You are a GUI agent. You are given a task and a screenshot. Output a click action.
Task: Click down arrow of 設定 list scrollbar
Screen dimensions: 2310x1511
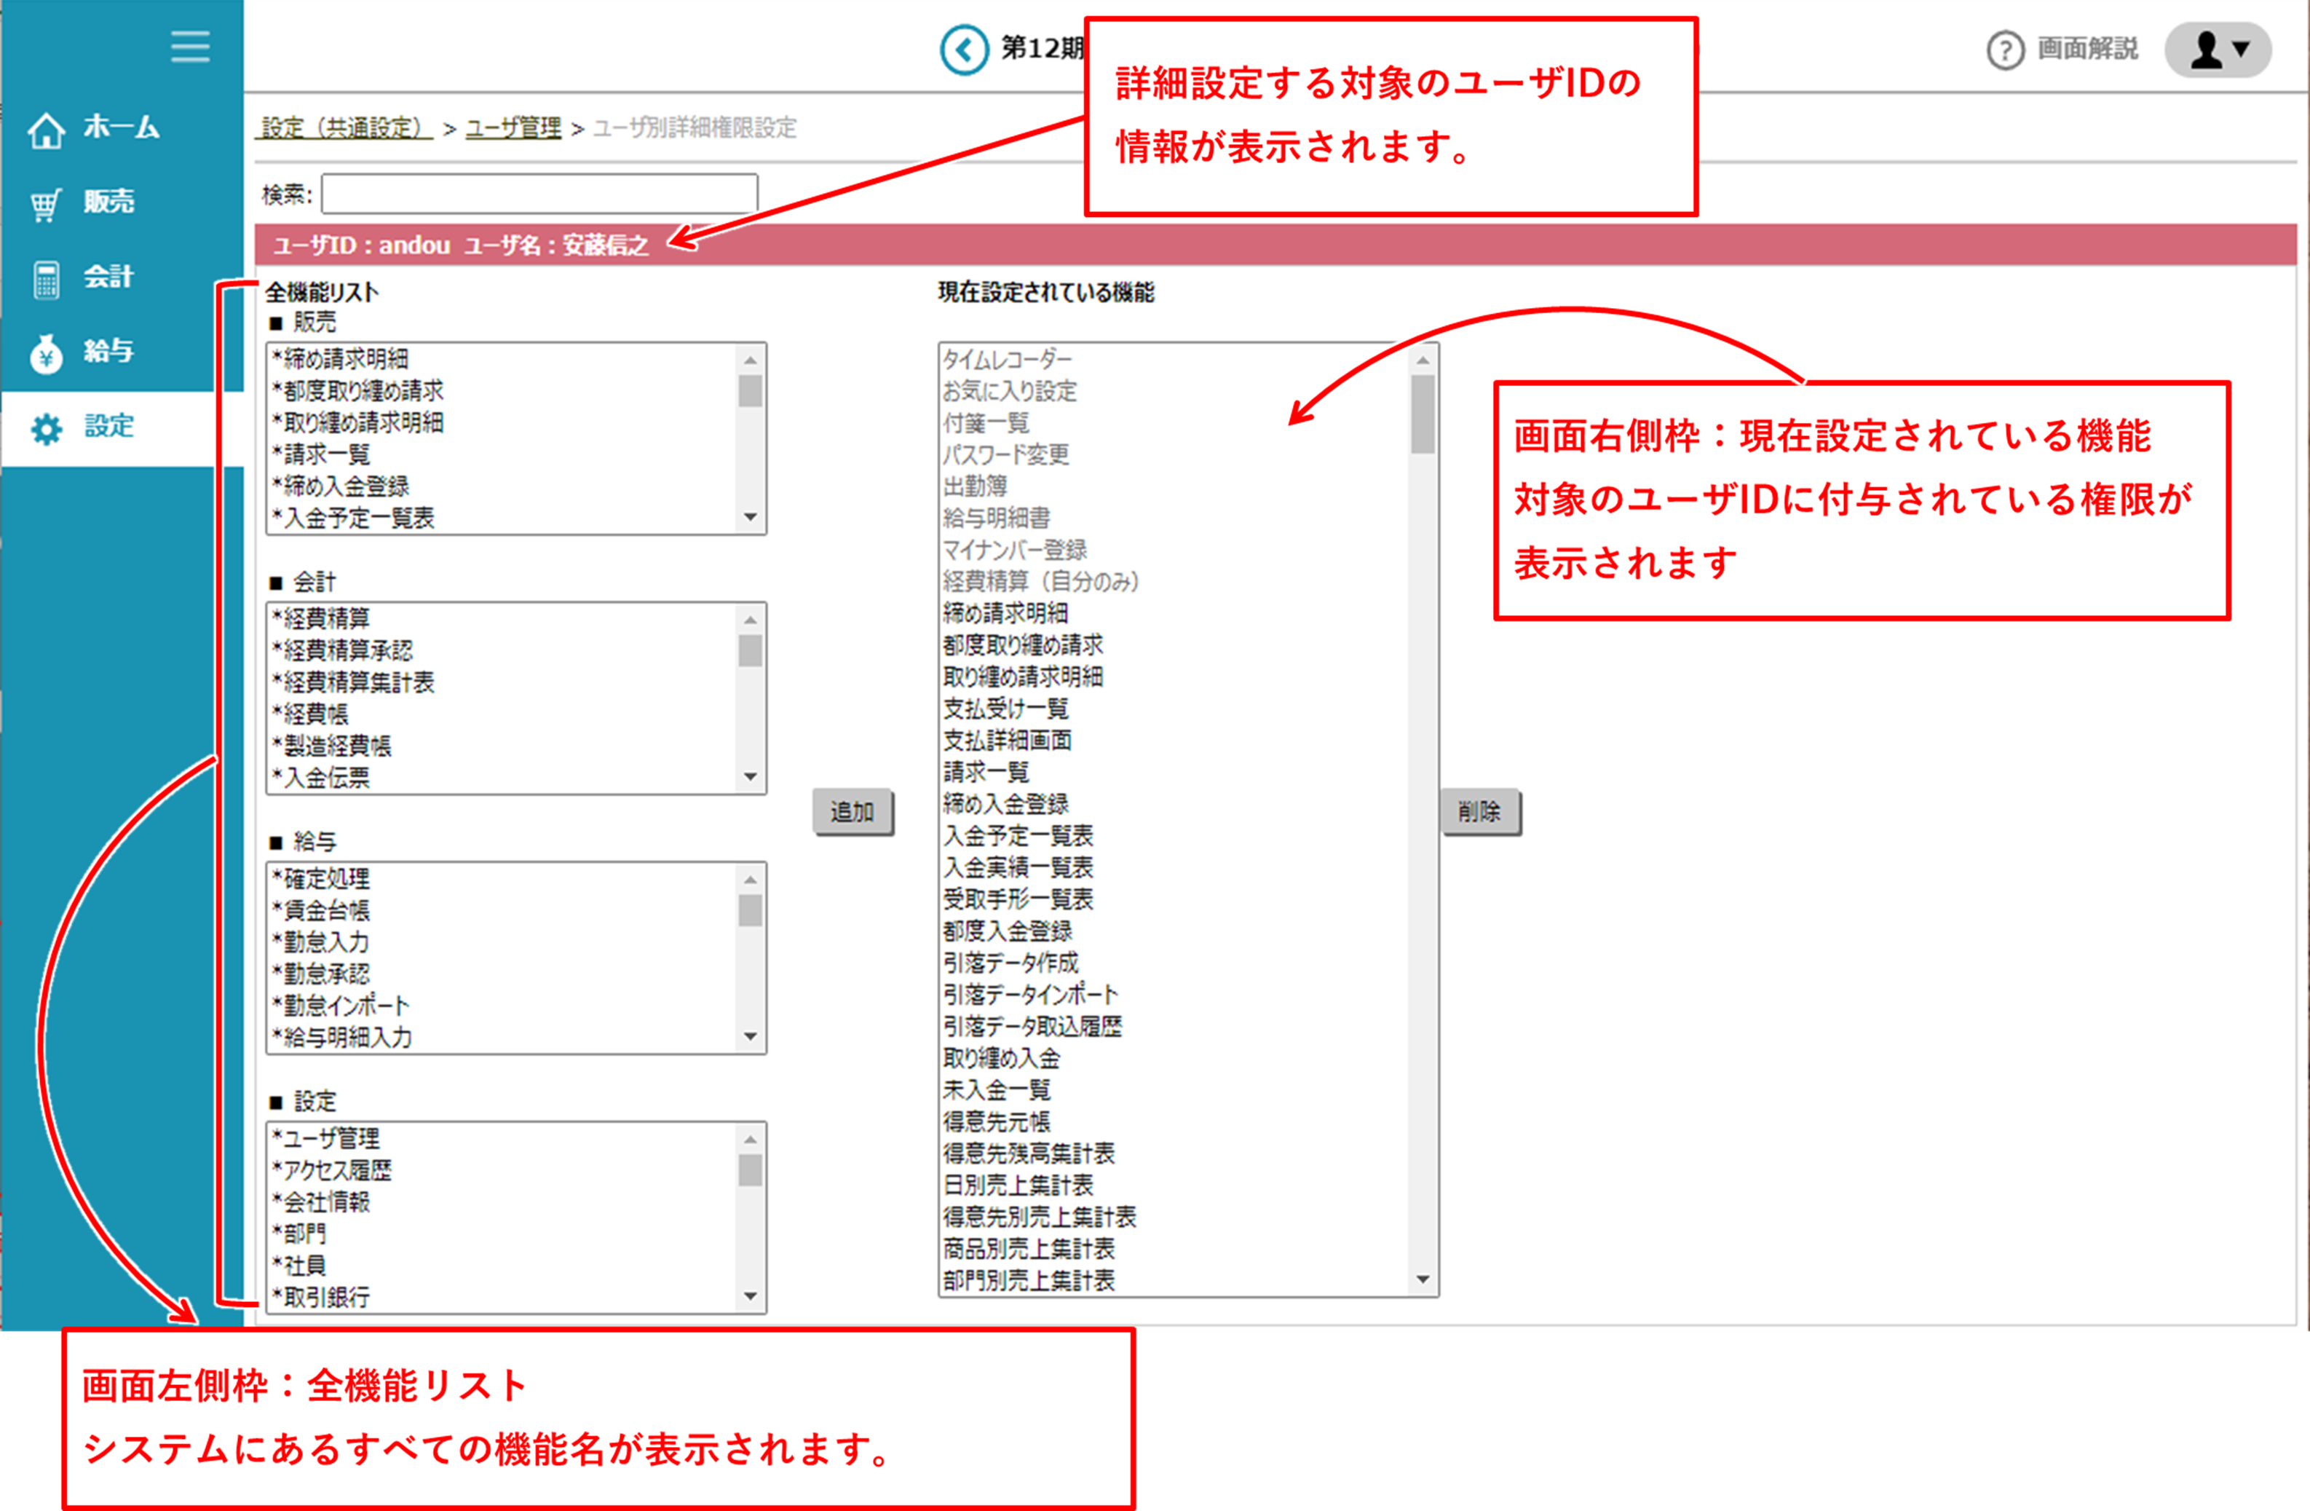point(751,1295)
